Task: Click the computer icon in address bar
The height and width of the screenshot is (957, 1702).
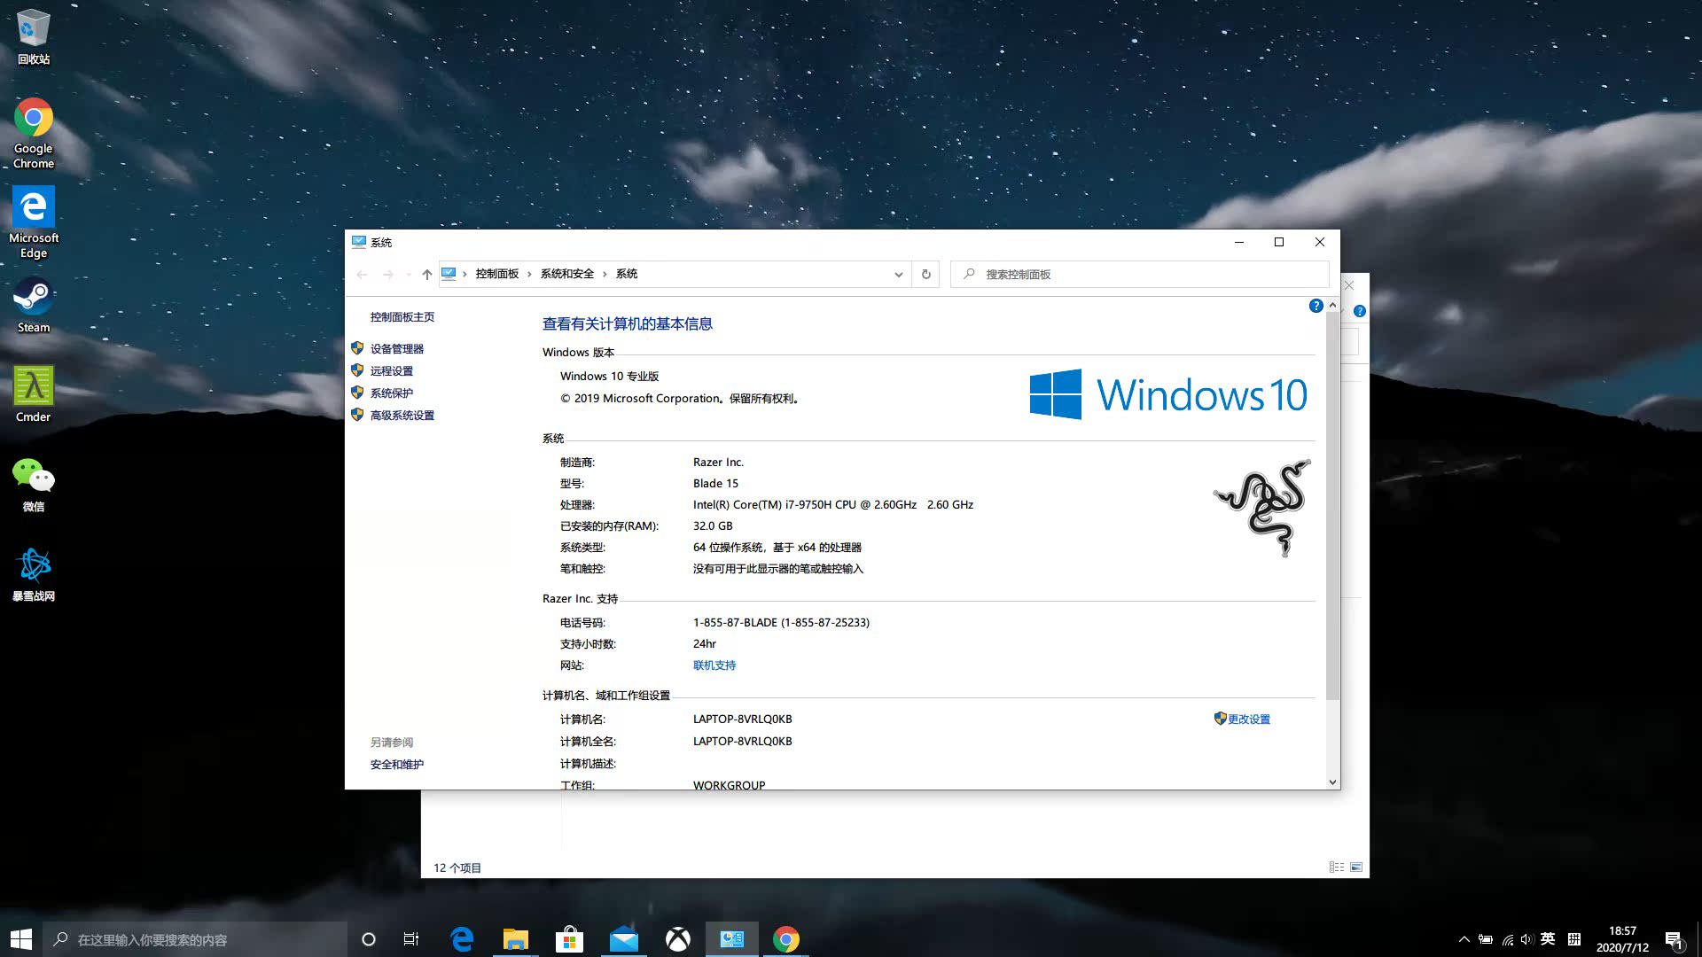Action: tap(449, 274)
